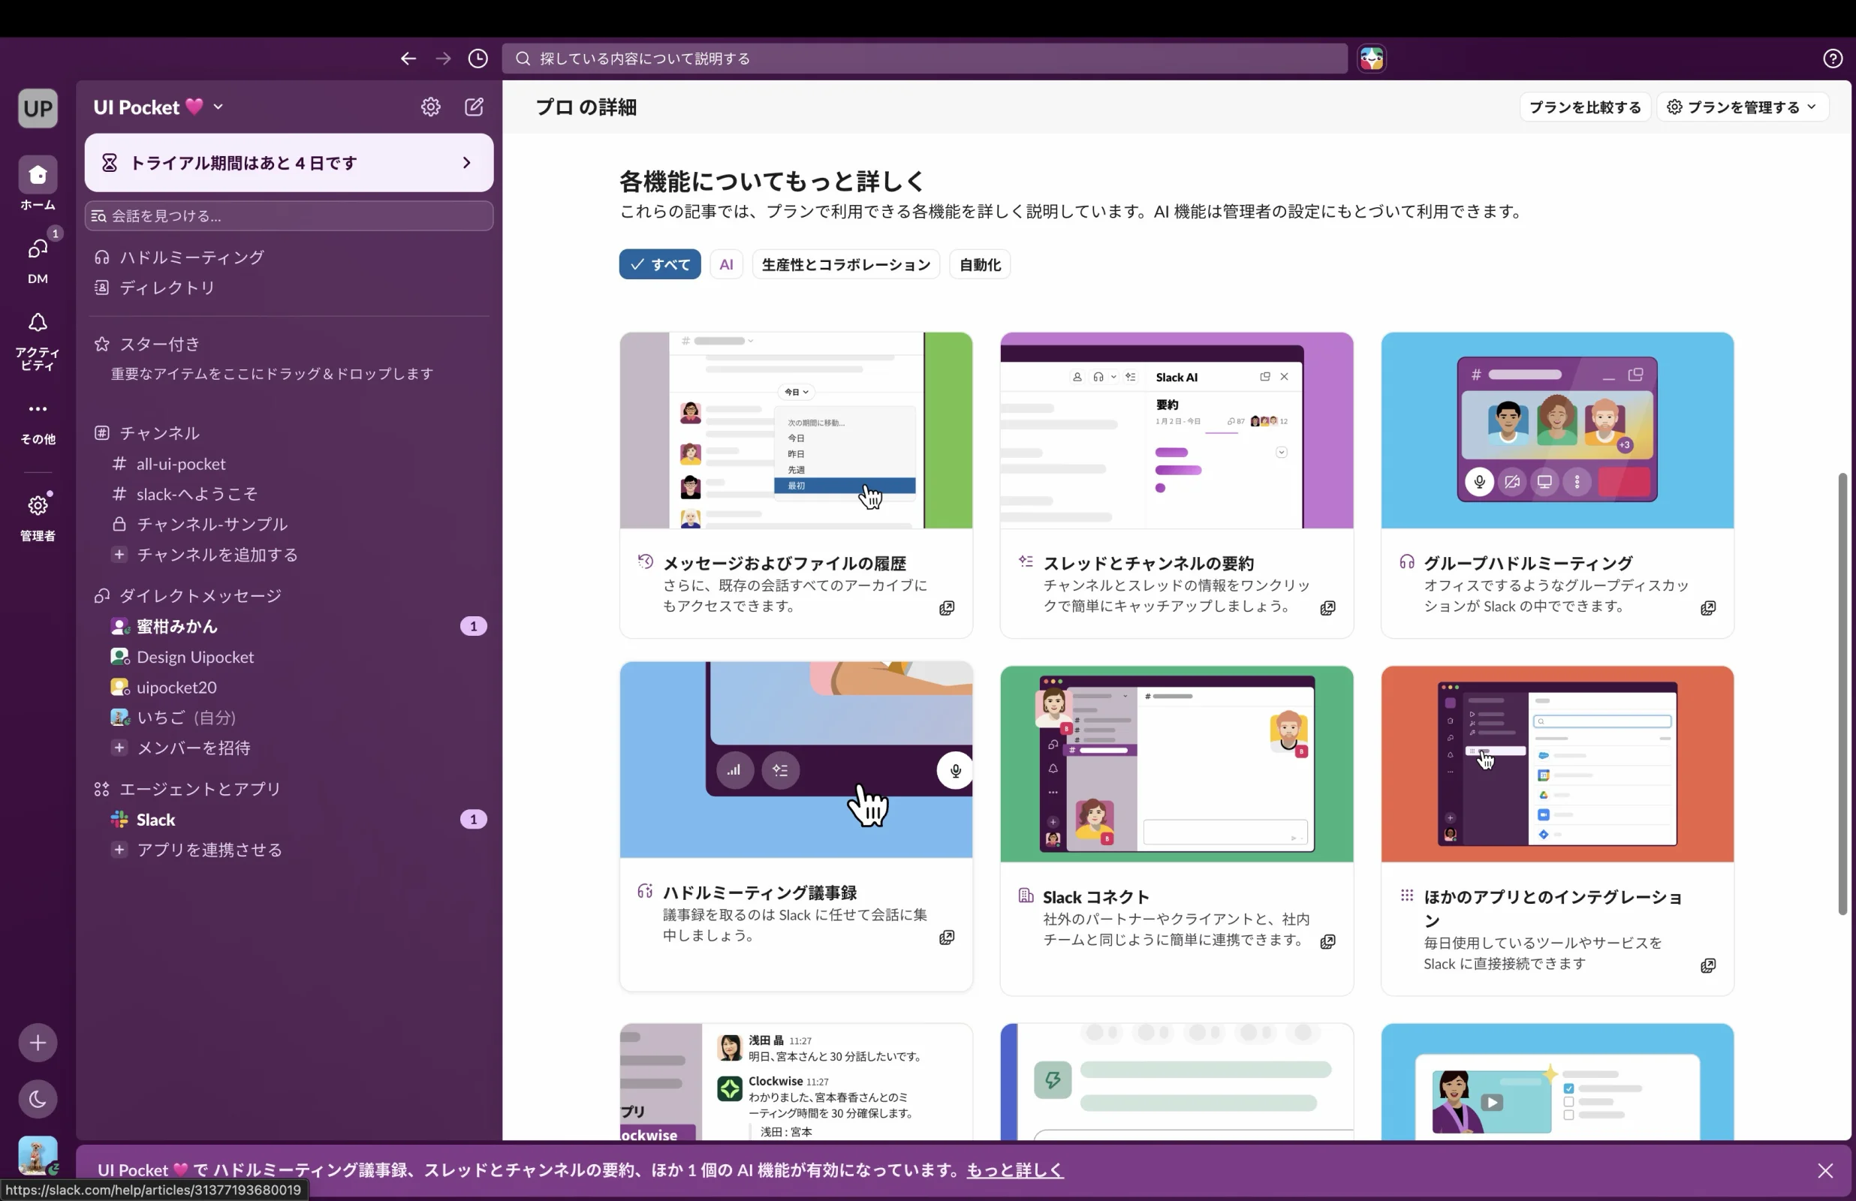Open workspace settings gear next to UI Pocket
This screenshot has height=1201, width=1856.
tap(430, 107)
